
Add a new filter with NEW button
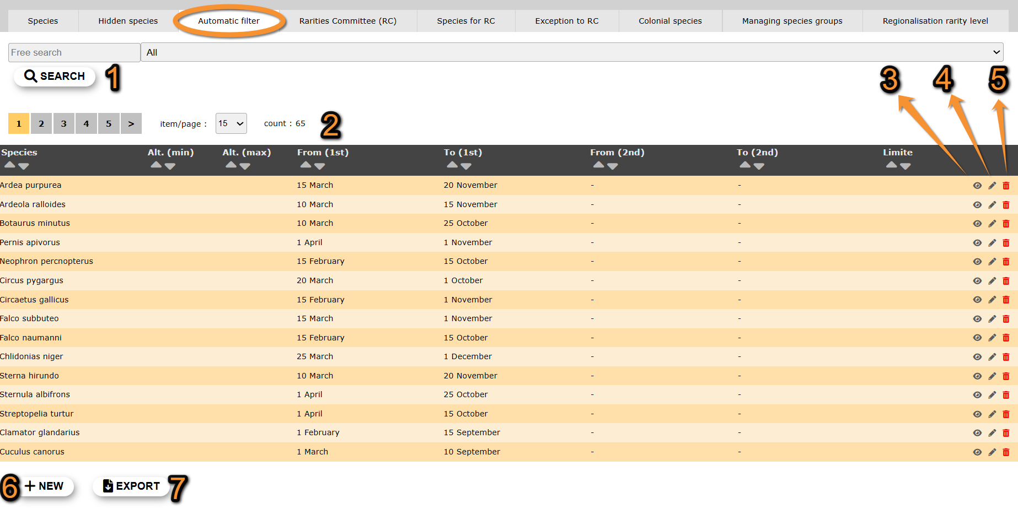tap(45, 486)
